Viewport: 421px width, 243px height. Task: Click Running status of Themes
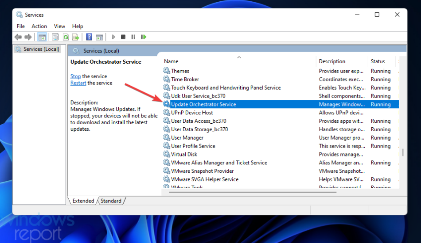[x=381, y=71]
